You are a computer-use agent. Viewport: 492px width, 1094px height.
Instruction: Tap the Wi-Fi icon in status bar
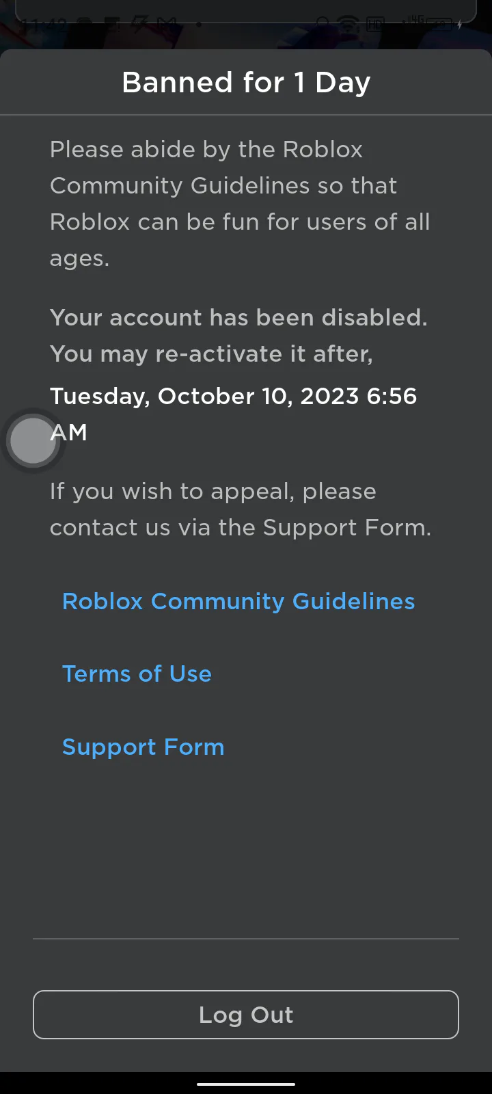(348, 25)
